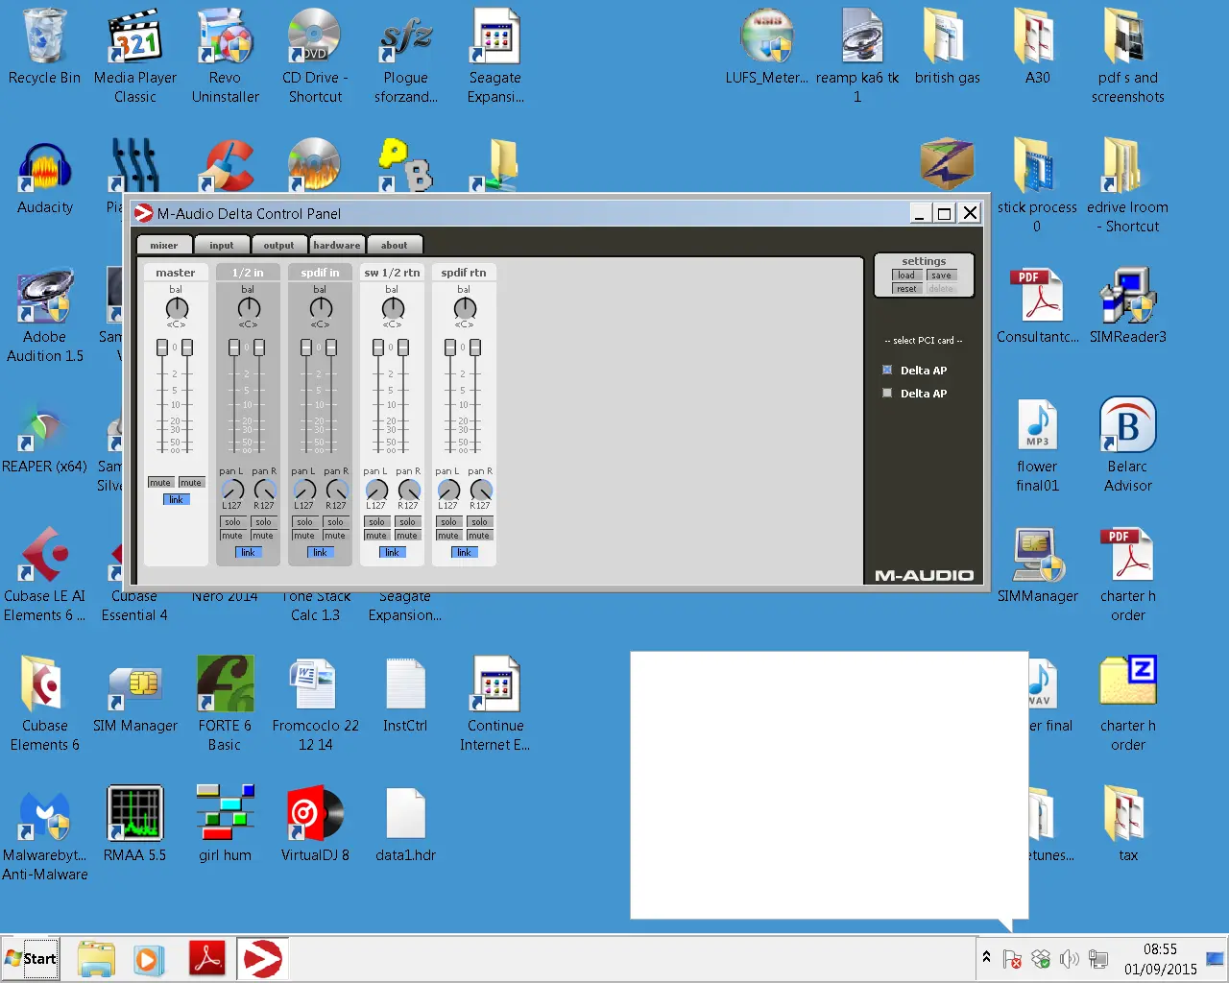Select the Malwarebytes Anti-Malware icon
Image resolution: width=1229 pixels, height=983 pixels.
click(x=45, y=835)
